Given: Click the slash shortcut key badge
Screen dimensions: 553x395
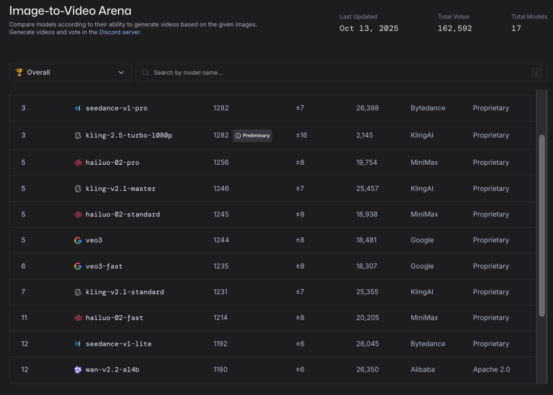Looking at the screenshot, I should 536,73.
